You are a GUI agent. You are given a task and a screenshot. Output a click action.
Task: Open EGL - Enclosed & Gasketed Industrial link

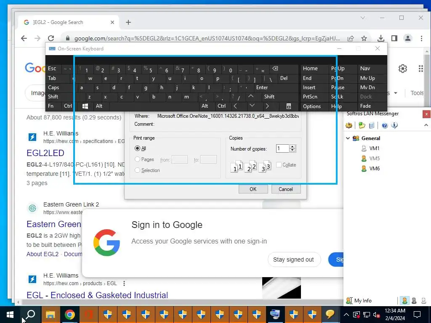[x=97, y=295]
